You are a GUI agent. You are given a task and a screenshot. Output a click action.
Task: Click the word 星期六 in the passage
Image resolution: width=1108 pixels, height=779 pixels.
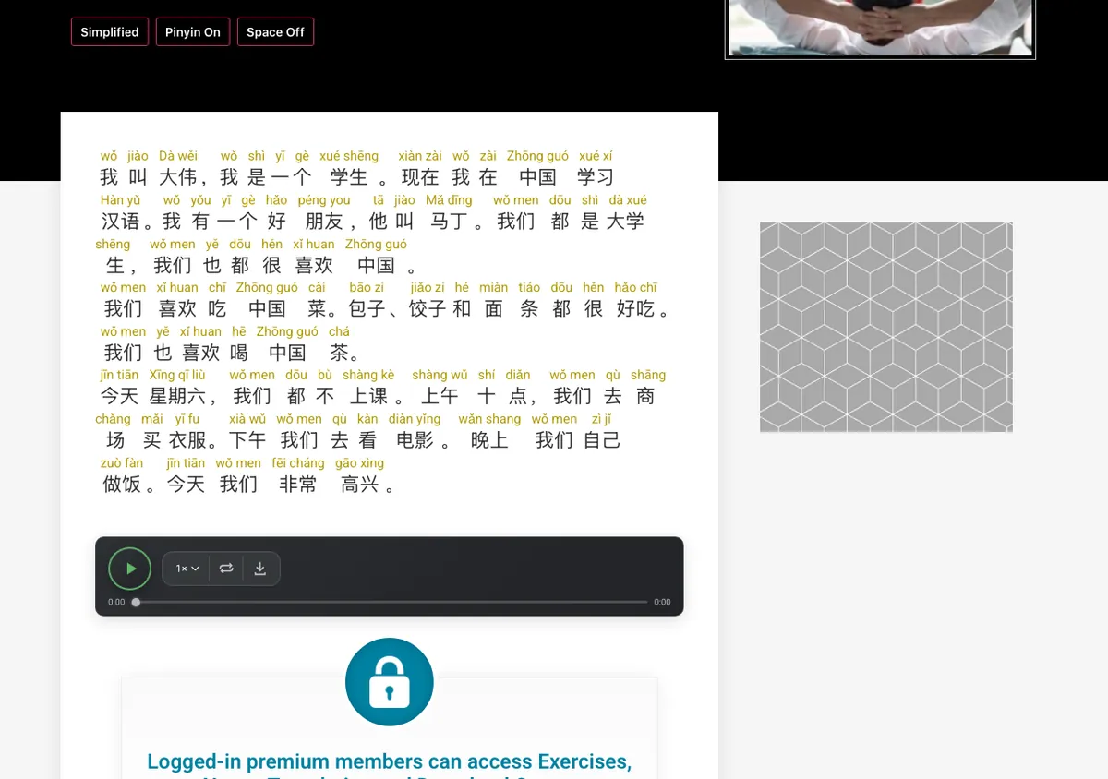point(177,397)
